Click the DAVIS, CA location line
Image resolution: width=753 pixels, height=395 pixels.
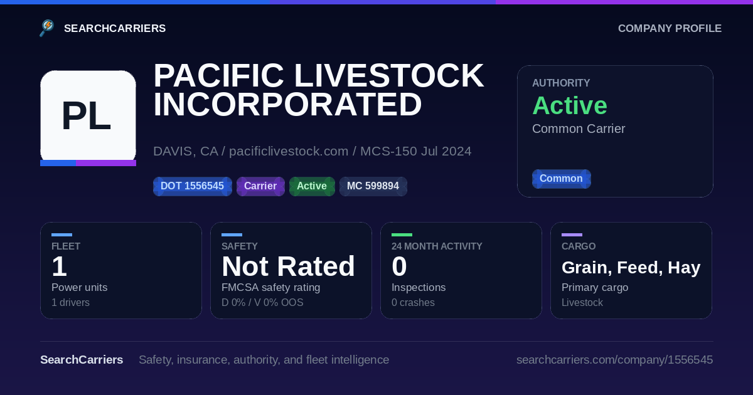pos(312,151)
